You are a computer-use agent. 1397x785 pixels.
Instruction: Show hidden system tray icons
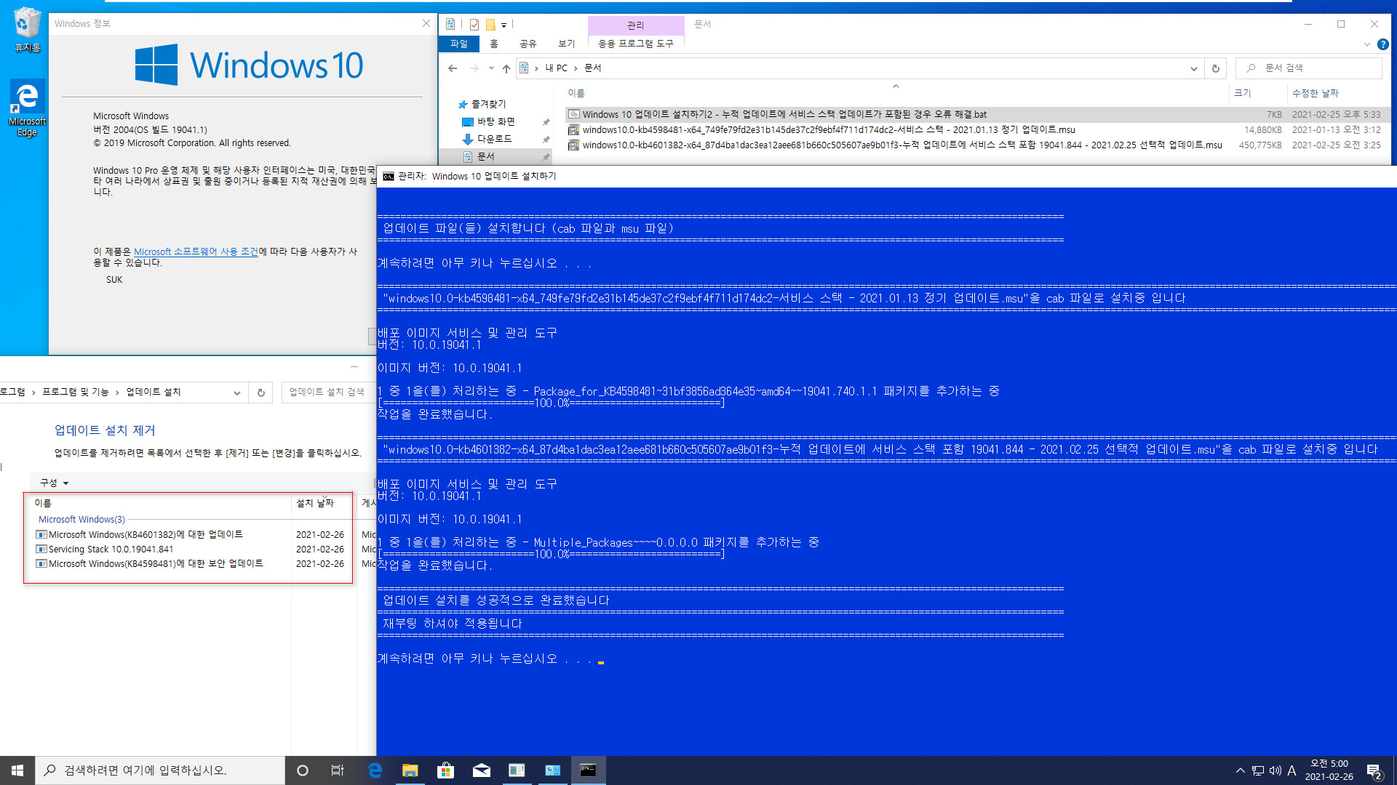click(1240, 770)
